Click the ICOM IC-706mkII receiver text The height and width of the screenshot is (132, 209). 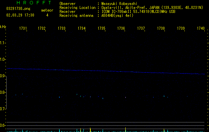click(x=138, y=12)
